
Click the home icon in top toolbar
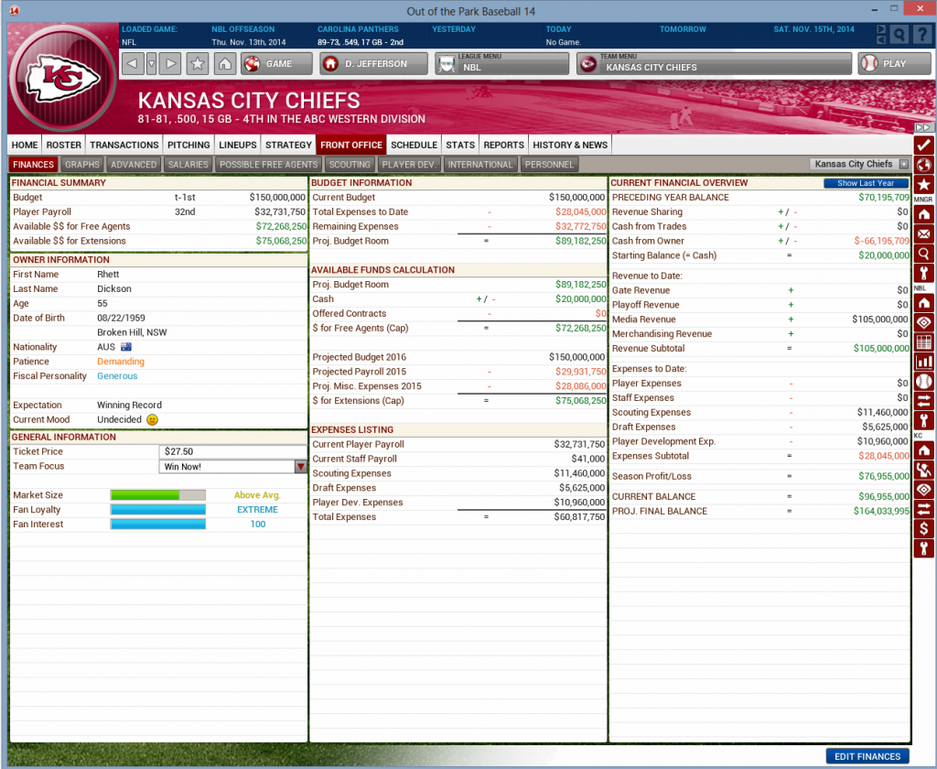(225, 63)
